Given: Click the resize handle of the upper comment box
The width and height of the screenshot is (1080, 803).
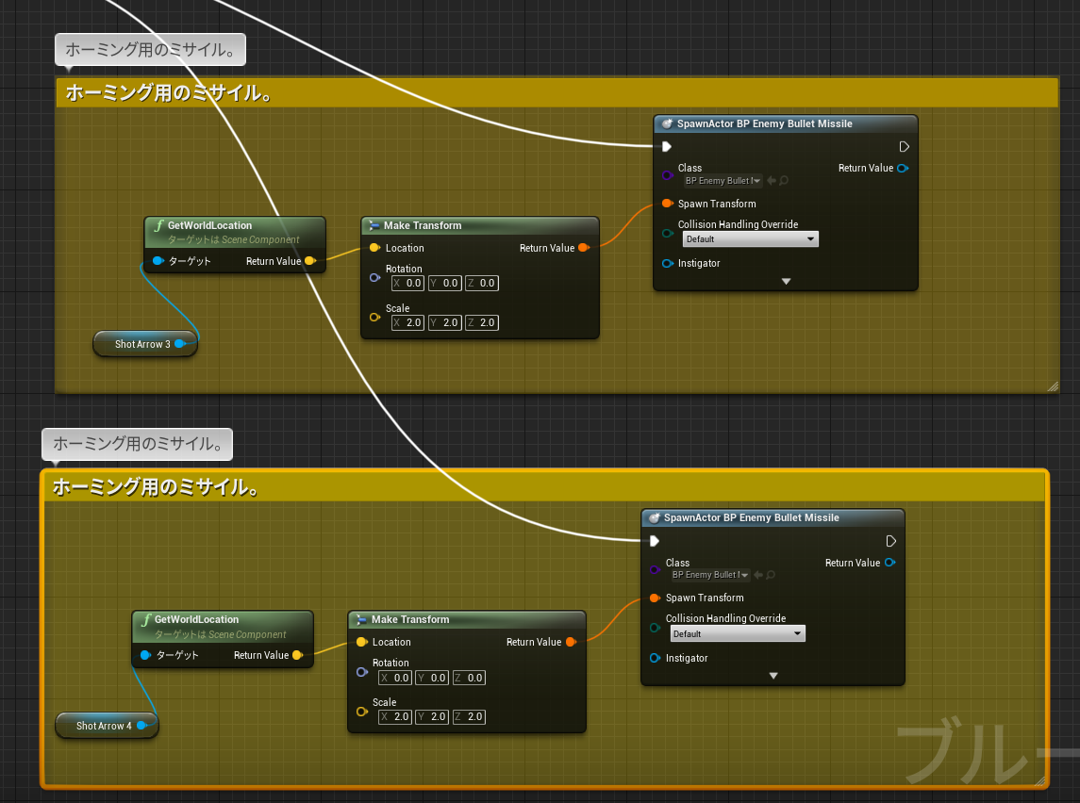Looking at the screenshot, I should coord(1053,386).
